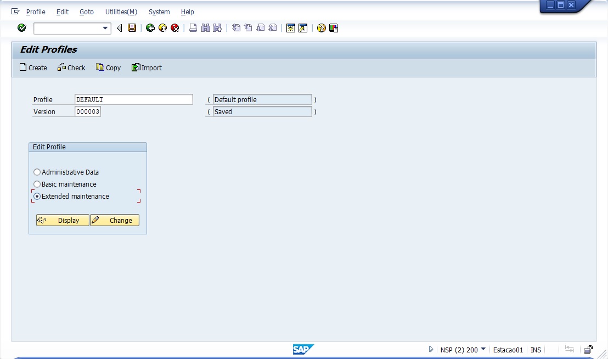This screenshot has height=359, width=608.
Task: Select the Extended maintenance radio button
Action: tap(37, 197)
